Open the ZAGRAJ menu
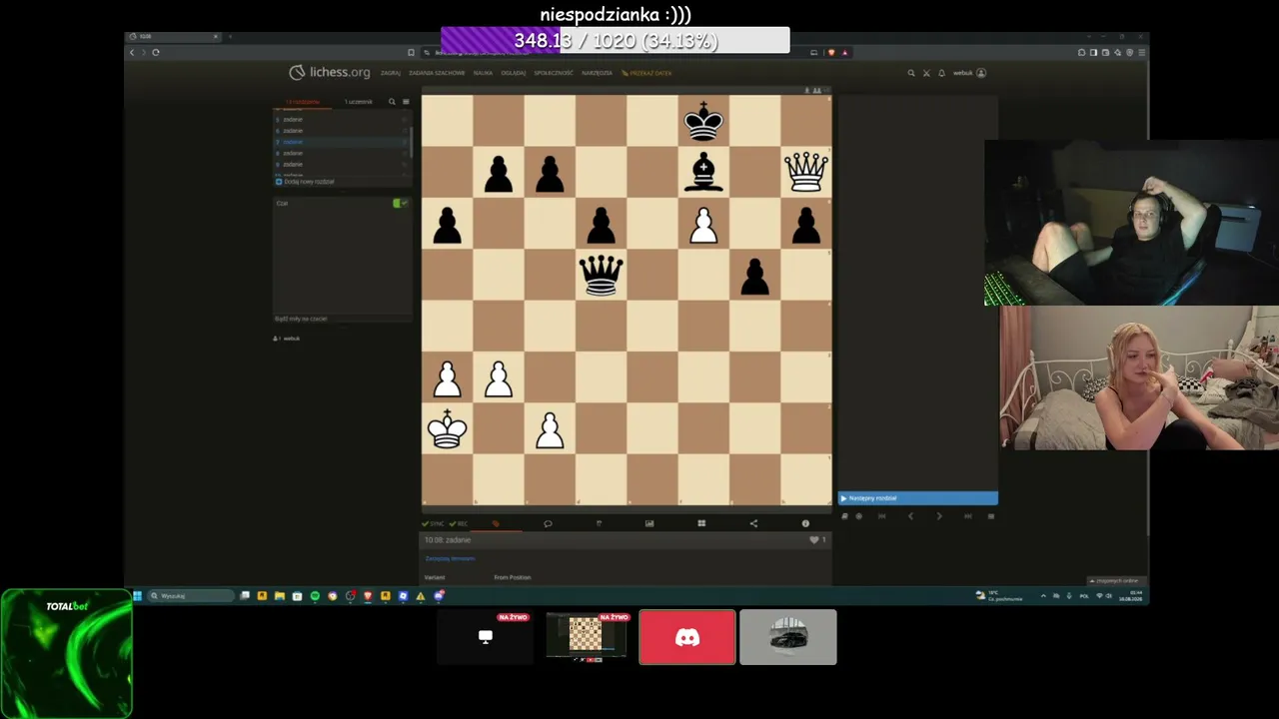This screenshot has height=719, width=1279. coord(390,73)
